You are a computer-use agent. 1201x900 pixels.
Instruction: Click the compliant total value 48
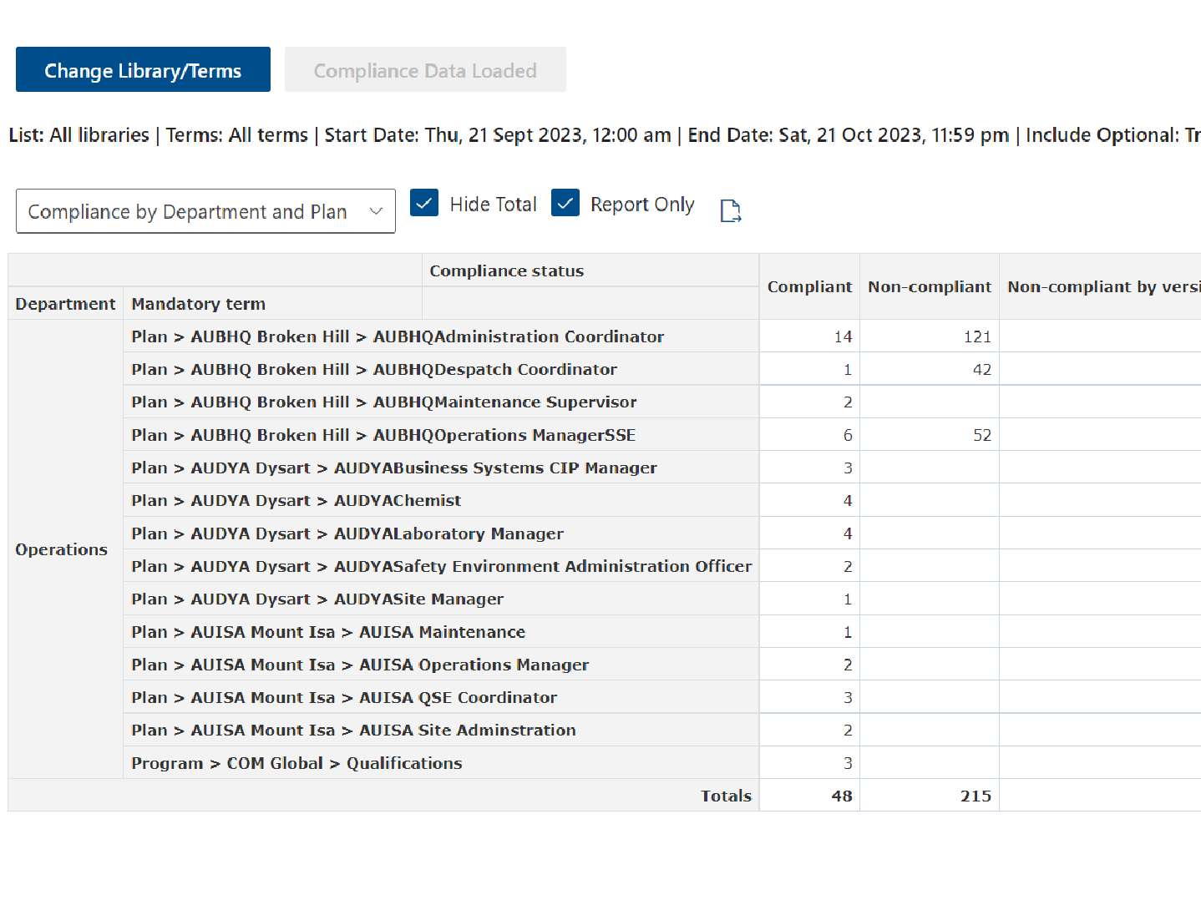pos(841,796)
